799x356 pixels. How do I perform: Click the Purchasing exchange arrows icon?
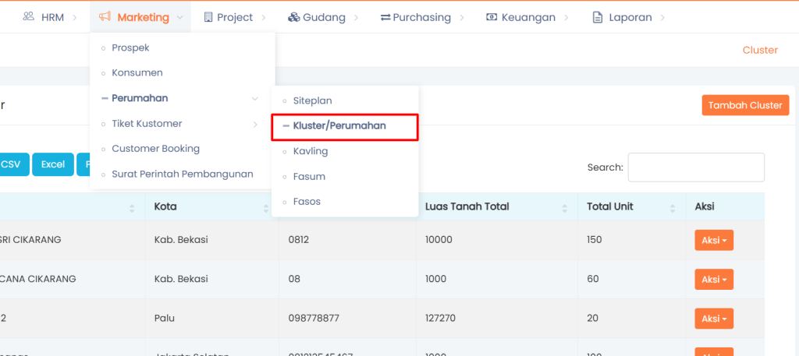click(x=385, y=16)
